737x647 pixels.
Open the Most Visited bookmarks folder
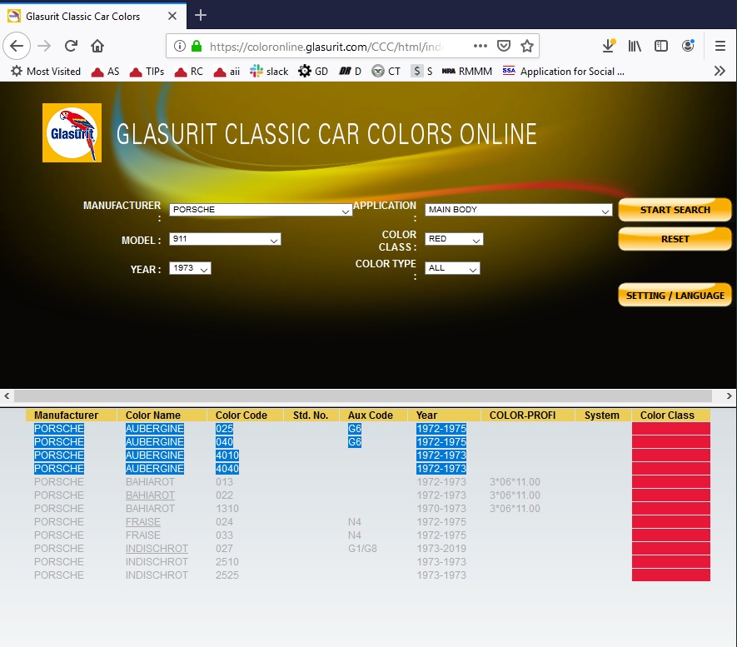46,72
